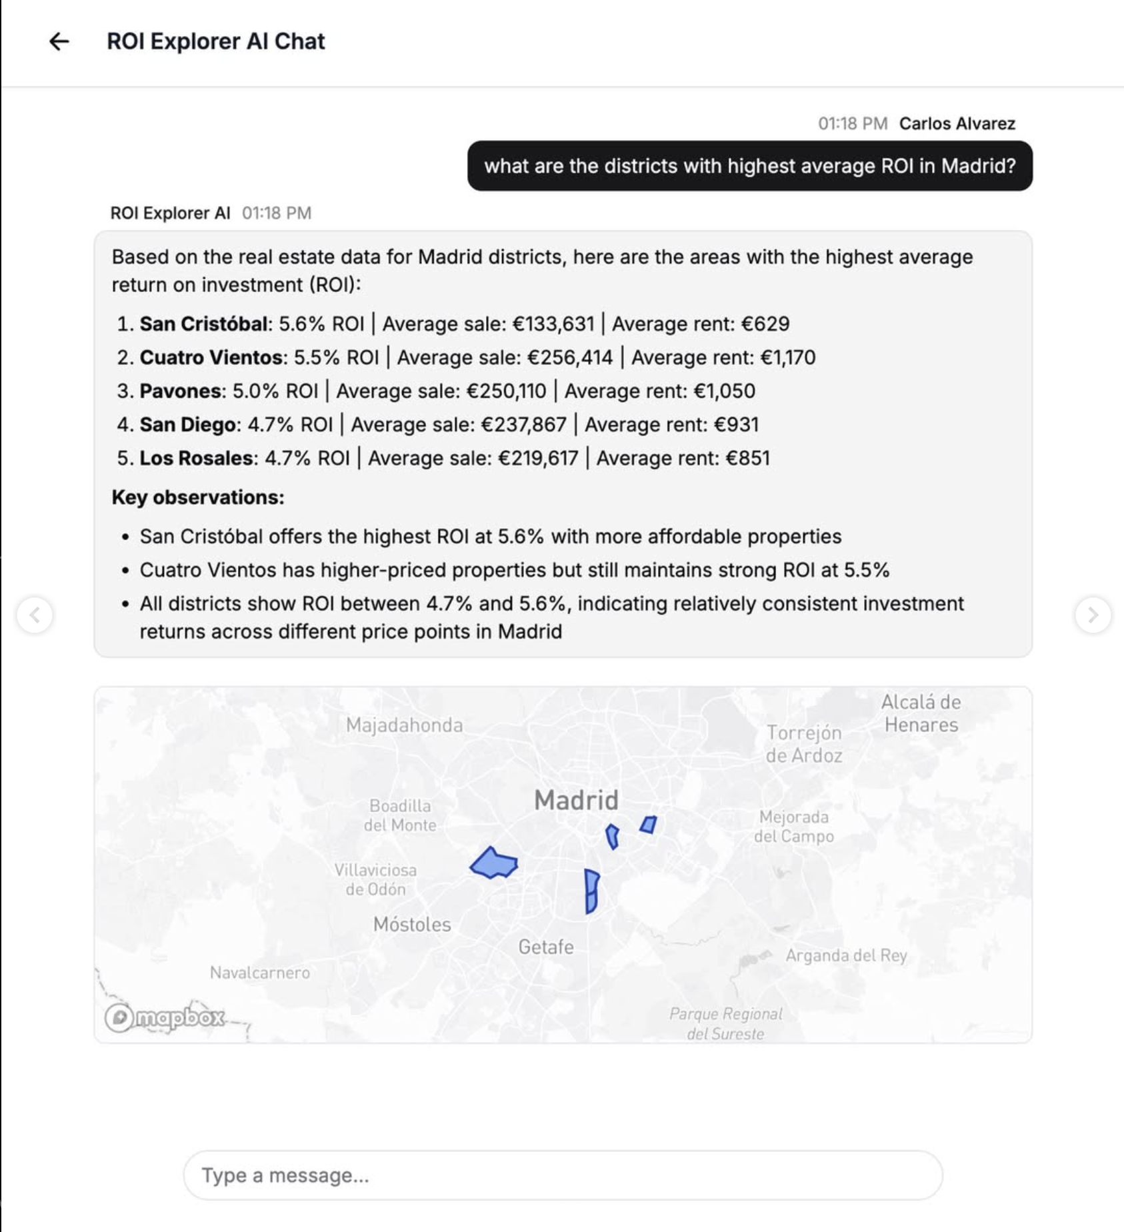The height and width of the screenshot is (1232, 1124).
Task: Open the Mapbox attribution logo on the map
Action: [166, 1017]
